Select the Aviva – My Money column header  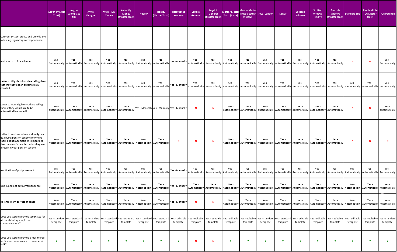(x=109, y=13)
